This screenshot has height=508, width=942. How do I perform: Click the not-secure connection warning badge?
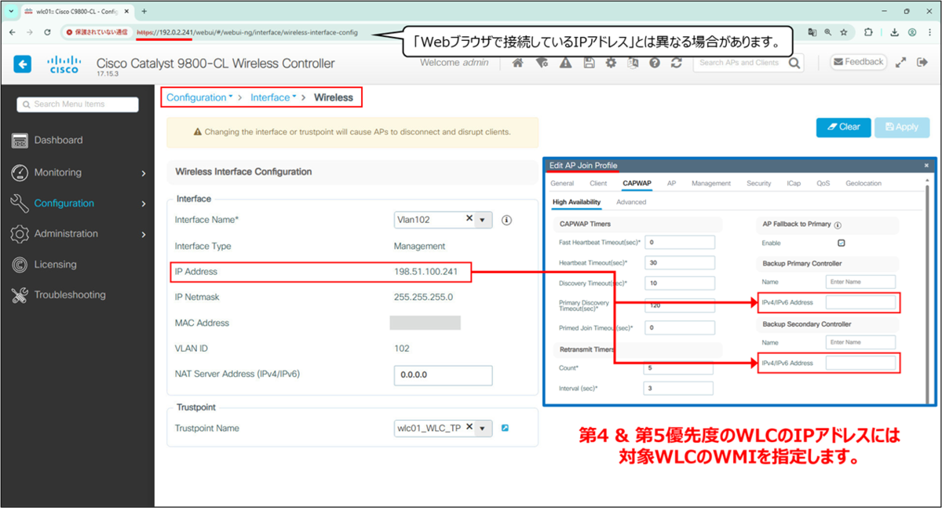(x=97, y=33)
